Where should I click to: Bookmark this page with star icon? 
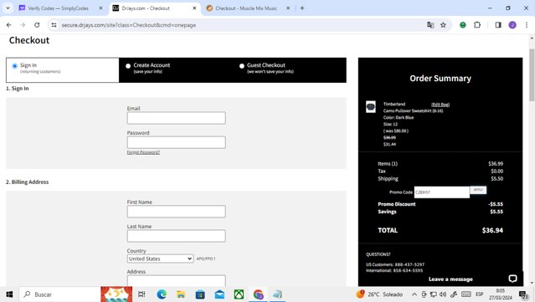443,25
